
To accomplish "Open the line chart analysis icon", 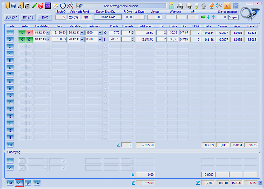I will (70, 6).
